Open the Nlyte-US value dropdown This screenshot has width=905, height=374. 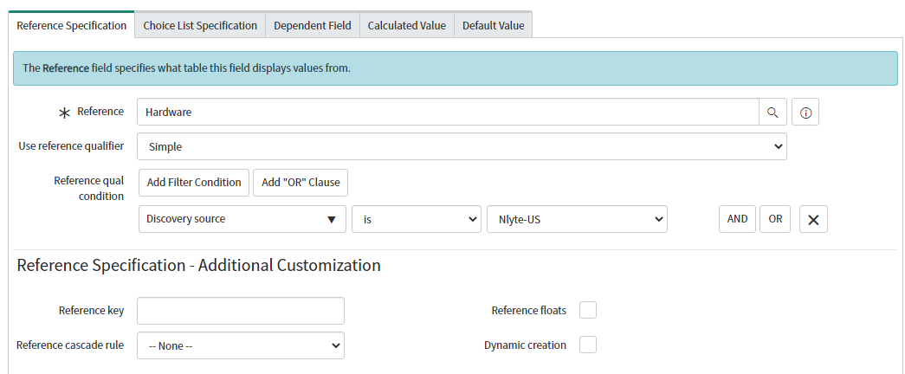tap(577, 219)
